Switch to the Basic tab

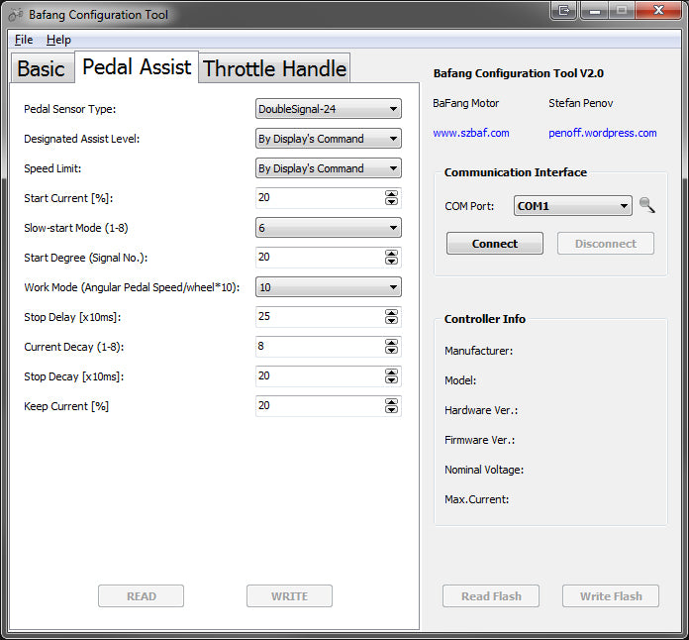pos(41,68)
